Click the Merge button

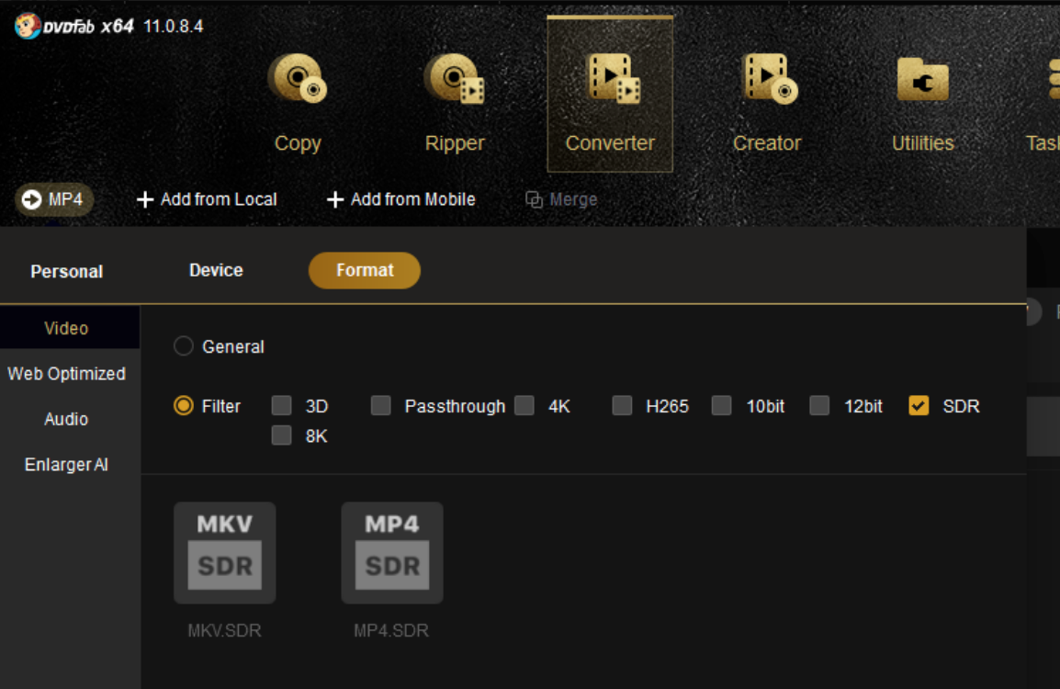pos(562,199)
